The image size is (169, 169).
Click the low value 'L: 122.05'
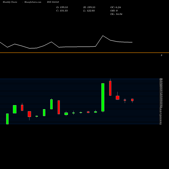click(89, 11)
